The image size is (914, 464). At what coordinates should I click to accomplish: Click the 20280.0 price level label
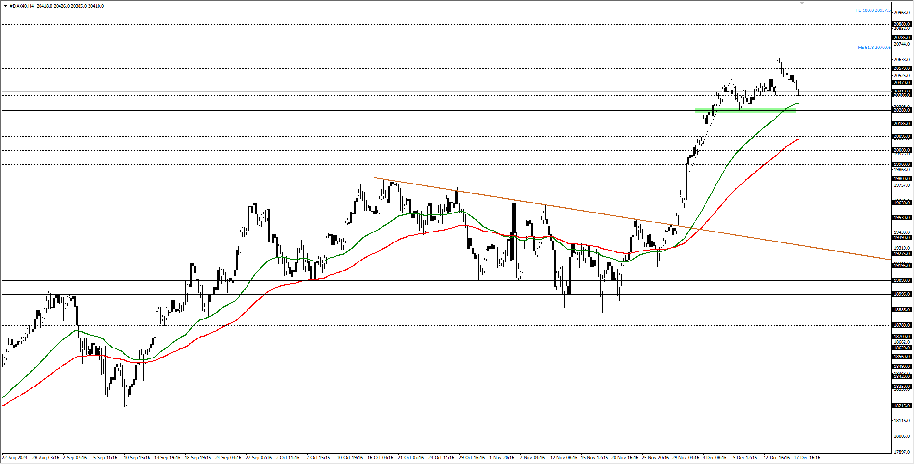coord(902,110)
